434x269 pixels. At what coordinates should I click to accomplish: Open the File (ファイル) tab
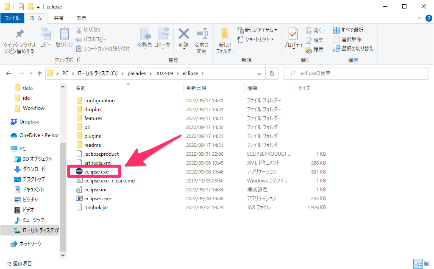(12, 18)
